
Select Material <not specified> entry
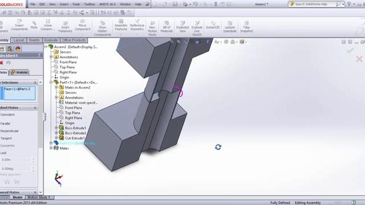(81, 102)
